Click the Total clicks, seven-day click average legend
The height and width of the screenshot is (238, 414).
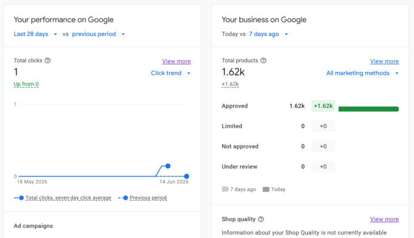[63, 198]
